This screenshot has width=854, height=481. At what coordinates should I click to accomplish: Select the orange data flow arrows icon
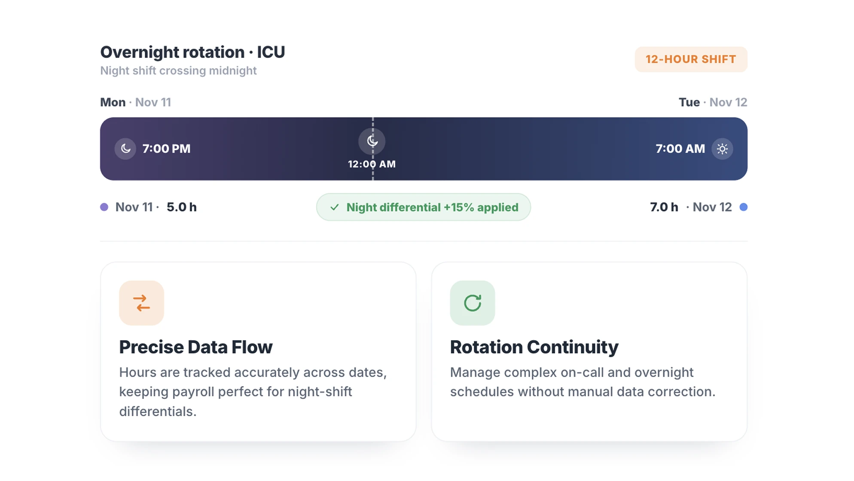click(x=141, y=303)
